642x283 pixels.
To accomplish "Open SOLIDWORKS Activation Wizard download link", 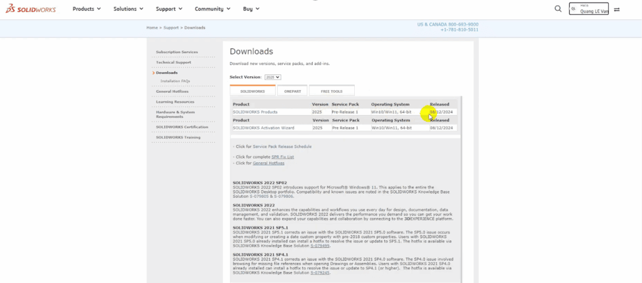I will 264,128.
